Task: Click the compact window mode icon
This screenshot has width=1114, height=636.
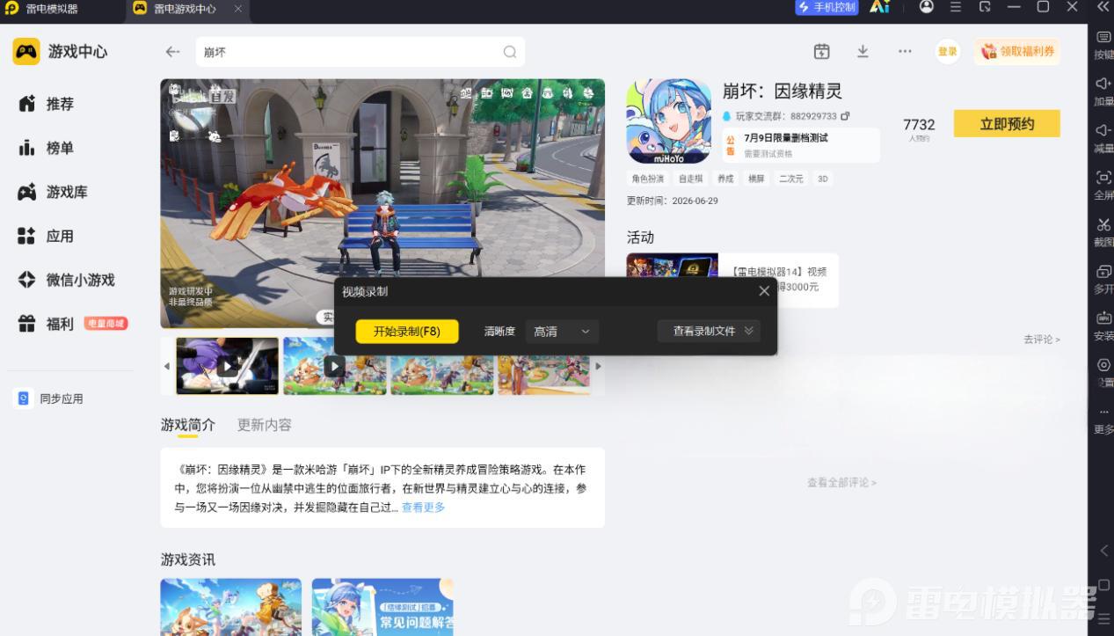Action: [x=985, y=7]
